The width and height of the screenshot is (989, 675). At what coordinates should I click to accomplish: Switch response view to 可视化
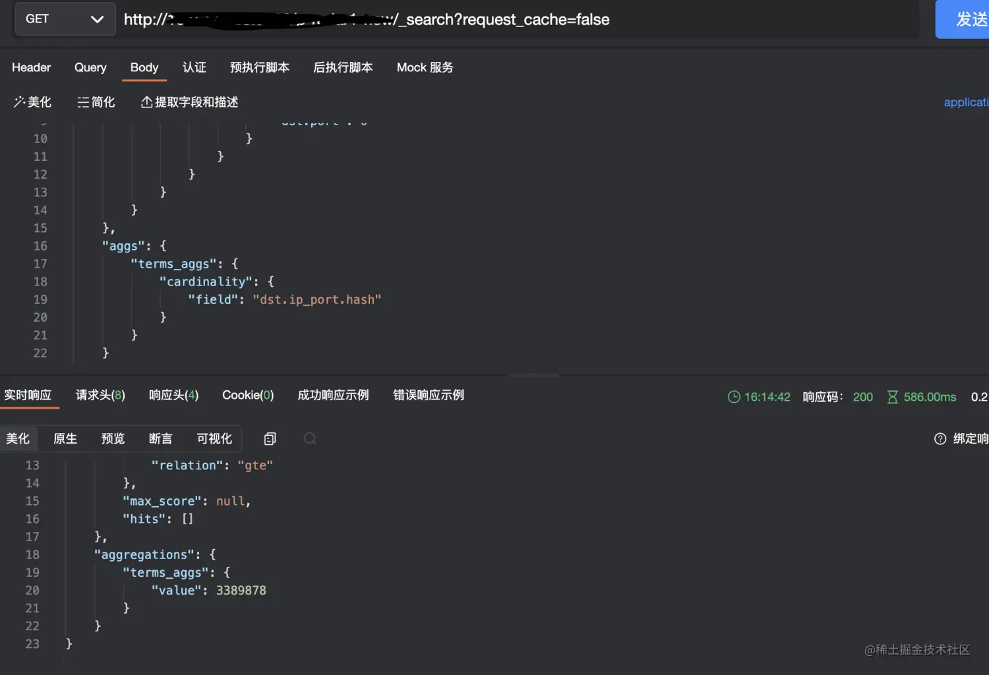[214, 439]
